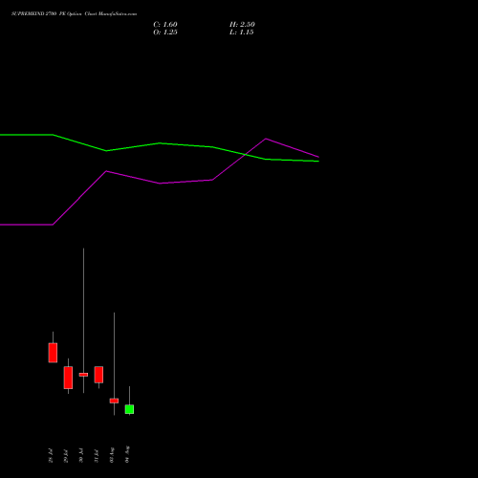Viewport: 478px width, 478px height.
Task: Click the small red candle for 03 Aug
Action: point(114,401)
